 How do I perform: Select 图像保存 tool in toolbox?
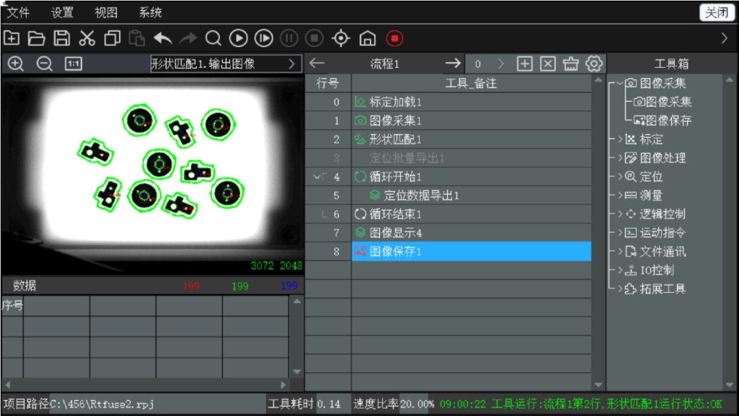[x=662, y=121]
